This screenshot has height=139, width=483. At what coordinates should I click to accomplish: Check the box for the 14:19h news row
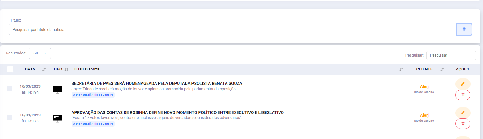[10, 89]
